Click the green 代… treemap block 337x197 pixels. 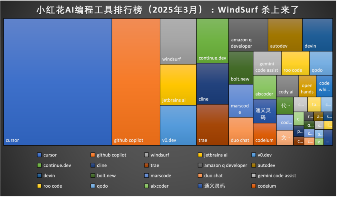tap(285, 106)
